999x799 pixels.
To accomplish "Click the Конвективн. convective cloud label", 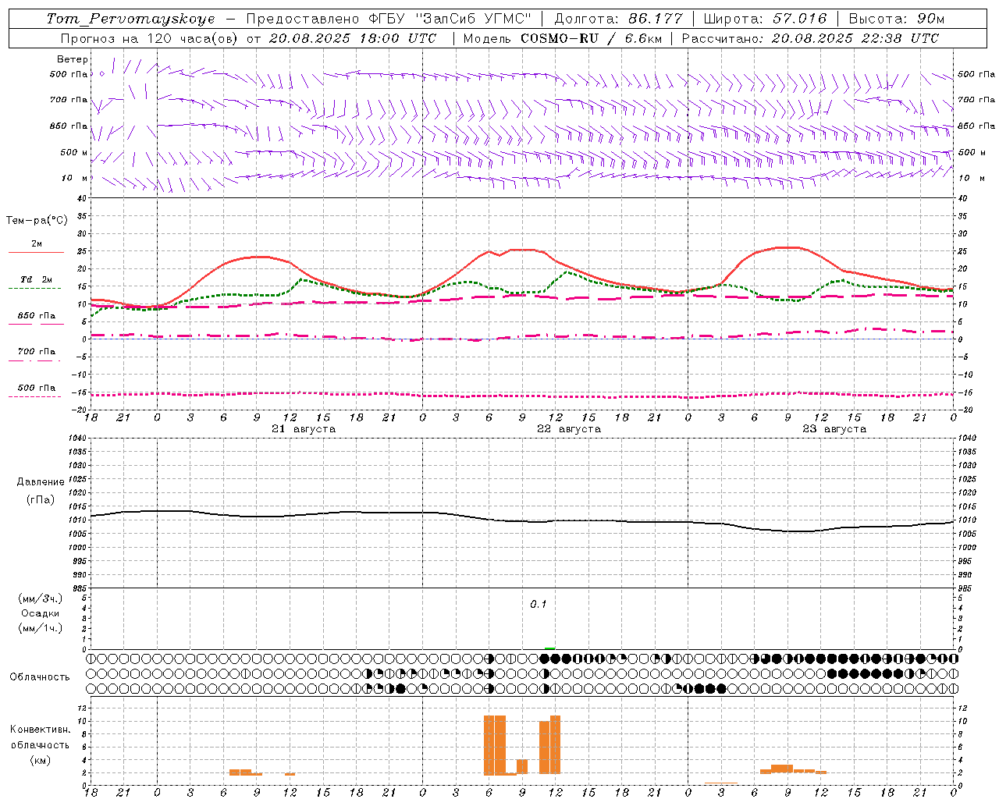I will [x=40, y=730].
